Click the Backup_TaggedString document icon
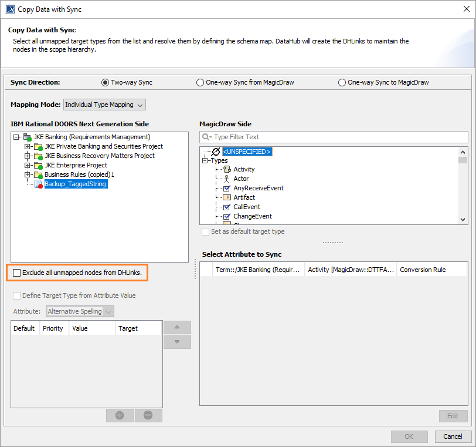 click(38, 184)
